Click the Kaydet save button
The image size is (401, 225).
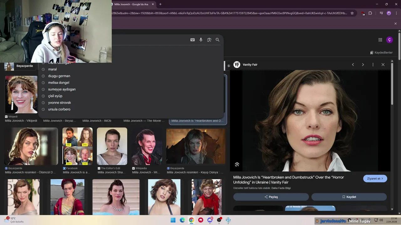(349, 197)
